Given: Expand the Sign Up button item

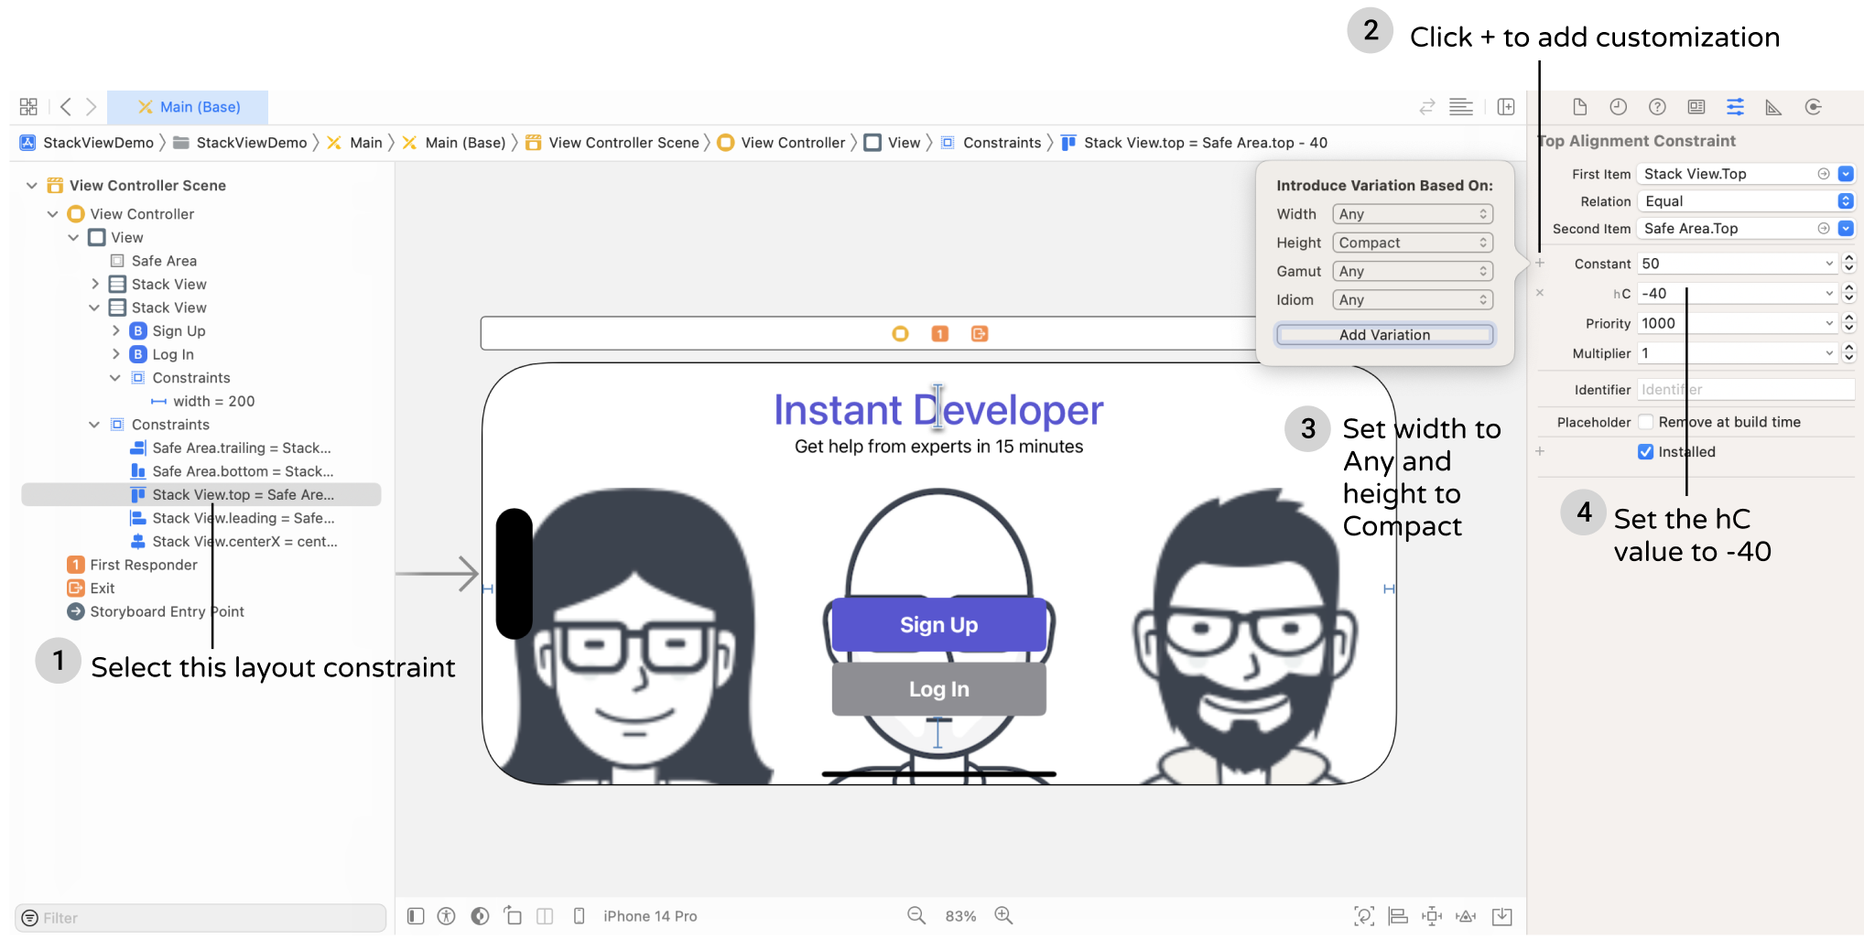Looking at the screenshot, I should coord(115,331).
